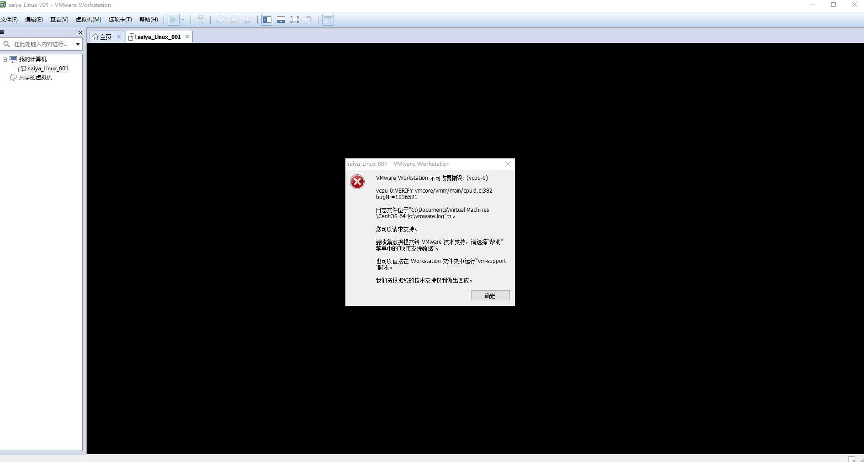Click the green power-on play button

click(x=173, y=20)
